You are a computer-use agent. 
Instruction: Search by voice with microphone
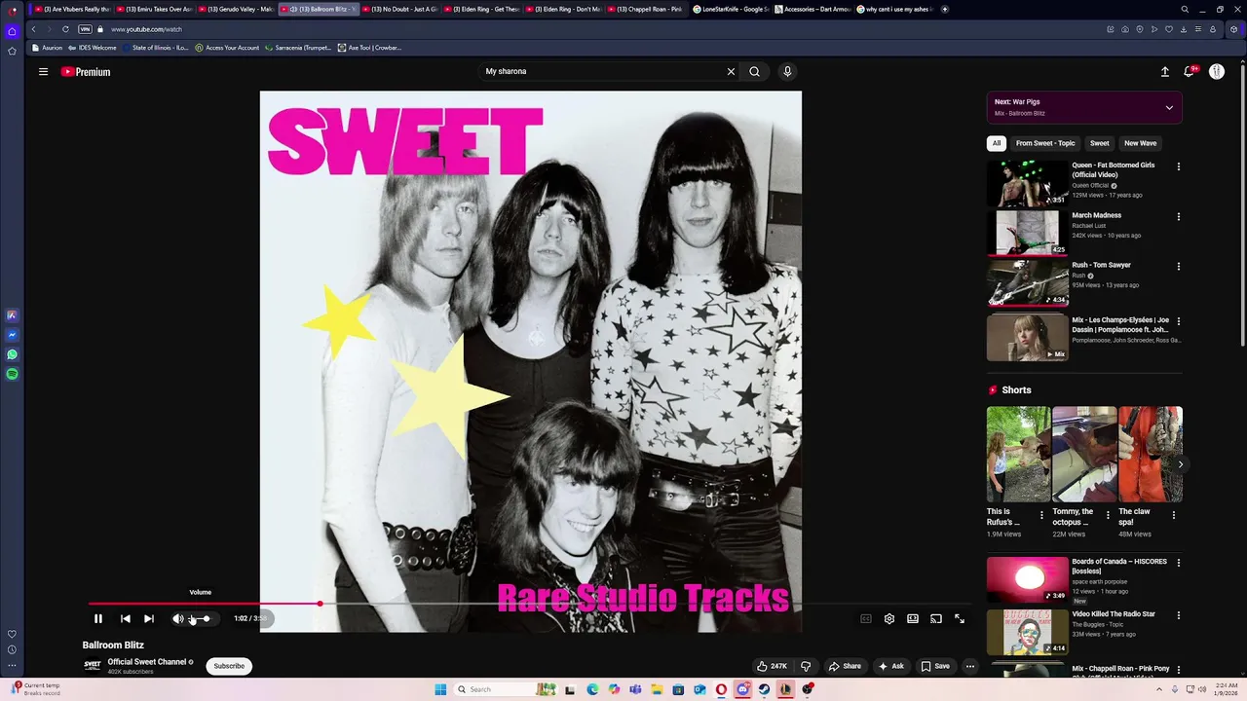tap(787, 71)
